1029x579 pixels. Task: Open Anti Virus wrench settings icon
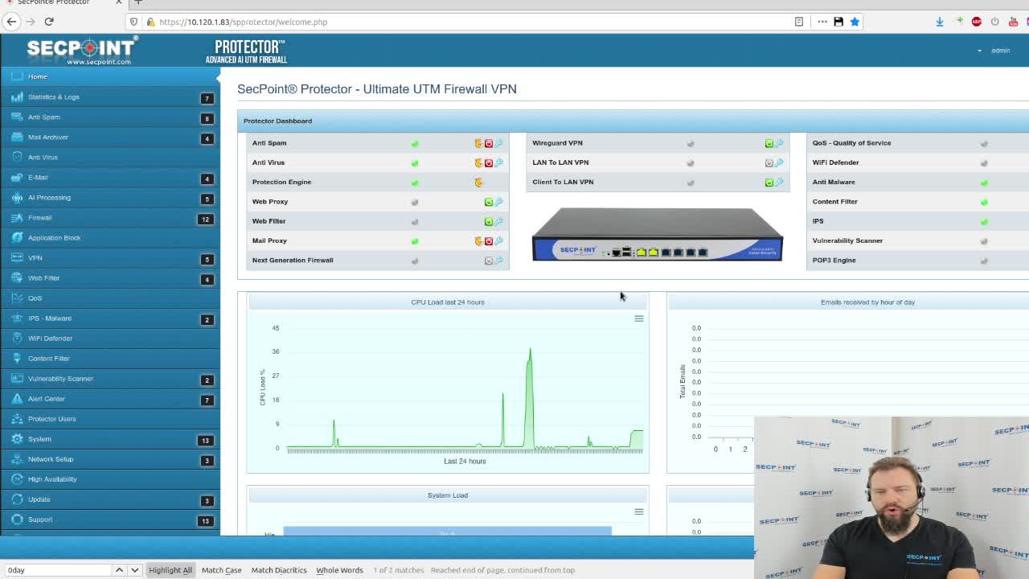(498, 162)
